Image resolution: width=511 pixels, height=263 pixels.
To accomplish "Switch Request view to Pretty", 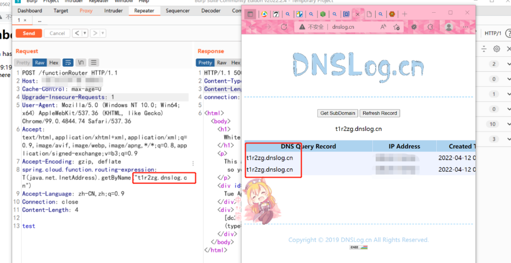I will [x=23, y=62].
